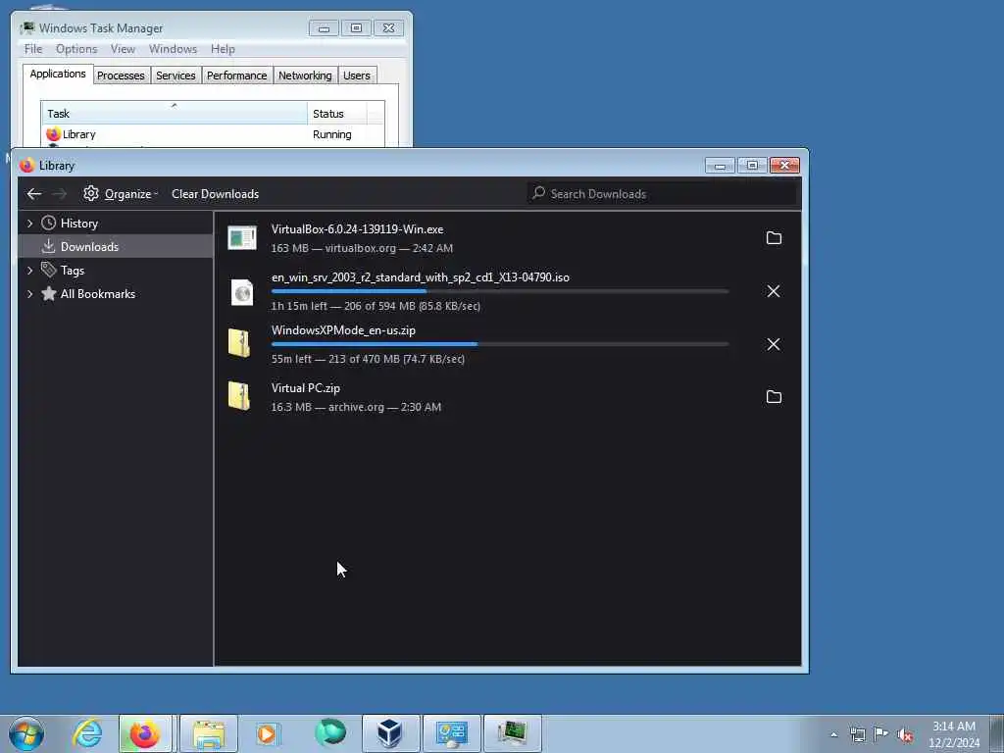1004x753 pixels.
Task: Open File menu in Task Manager
Action: coord(33,49)
